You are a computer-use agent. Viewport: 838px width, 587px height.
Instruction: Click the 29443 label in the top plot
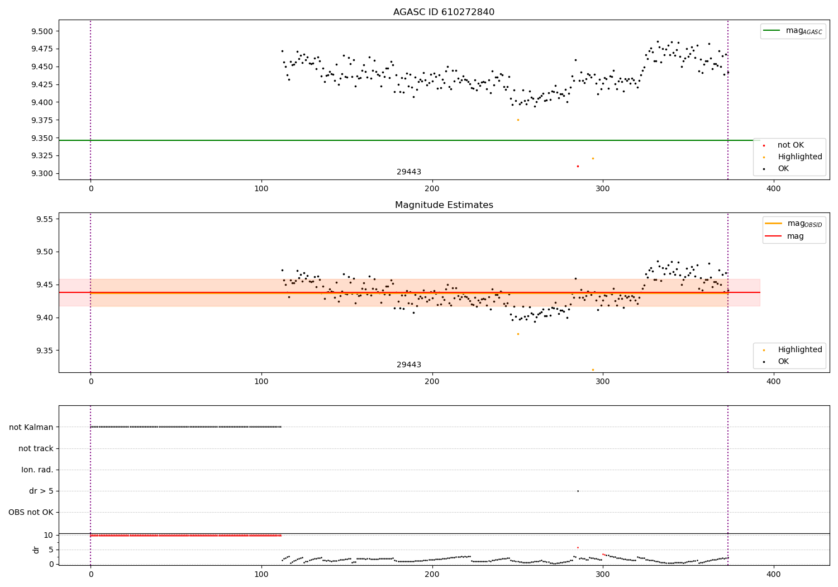point(409,172)
